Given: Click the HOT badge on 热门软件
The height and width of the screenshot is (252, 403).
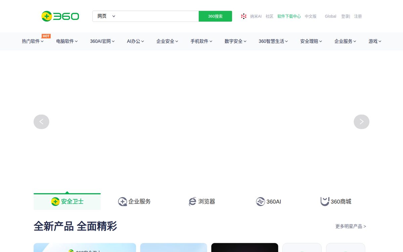Looking at the screenshot, I should pyautogui.click(x=46, y=36).
